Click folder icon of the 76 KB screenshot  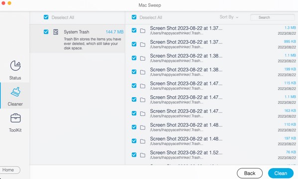pos(143,155)
